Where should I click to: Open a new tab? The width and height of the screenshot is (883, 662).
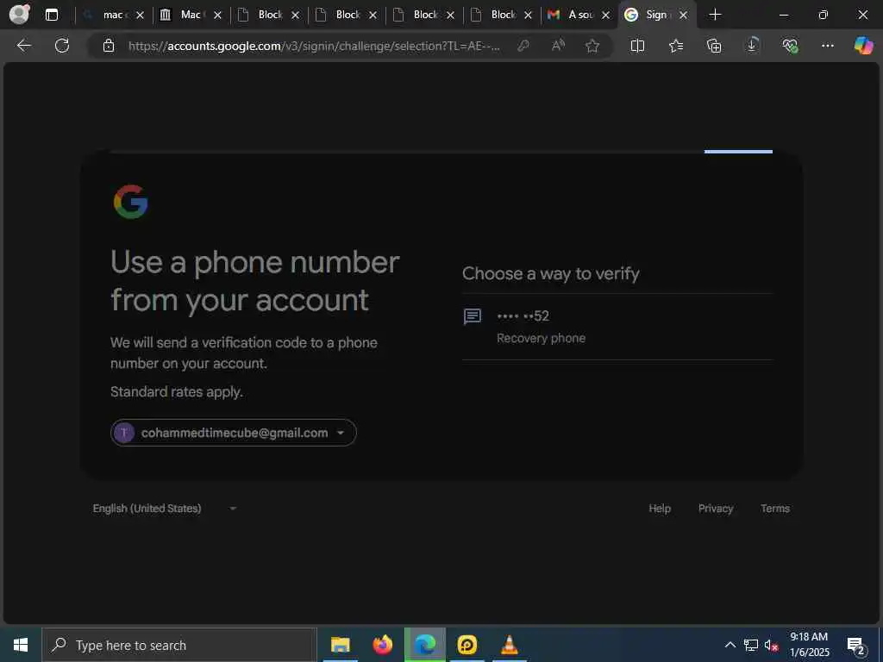(x=715, y=15)
